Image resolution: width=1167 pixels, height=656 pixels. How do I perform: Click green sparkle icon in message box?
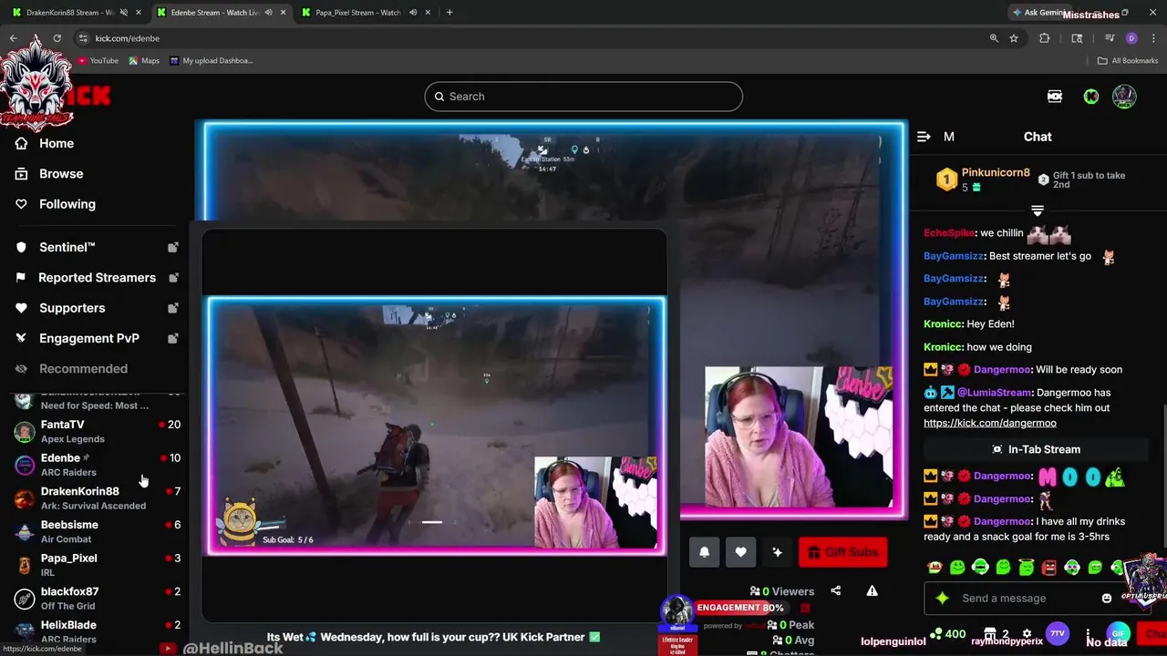click(943, 599)
